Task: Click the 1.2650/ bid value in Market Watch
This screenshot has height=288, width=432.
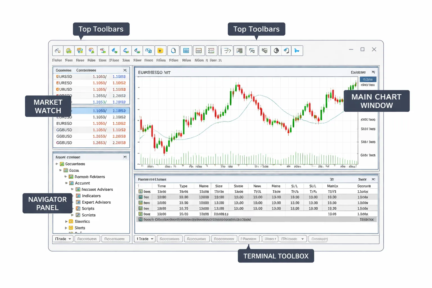Action: pos(100,96)
